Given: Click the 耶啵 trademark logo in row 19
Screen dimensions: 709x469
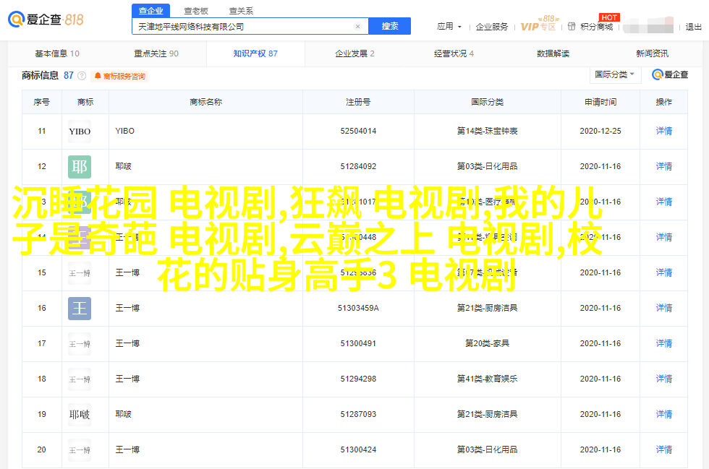Looking at the screenshot, I should click(x=80, y=415).
